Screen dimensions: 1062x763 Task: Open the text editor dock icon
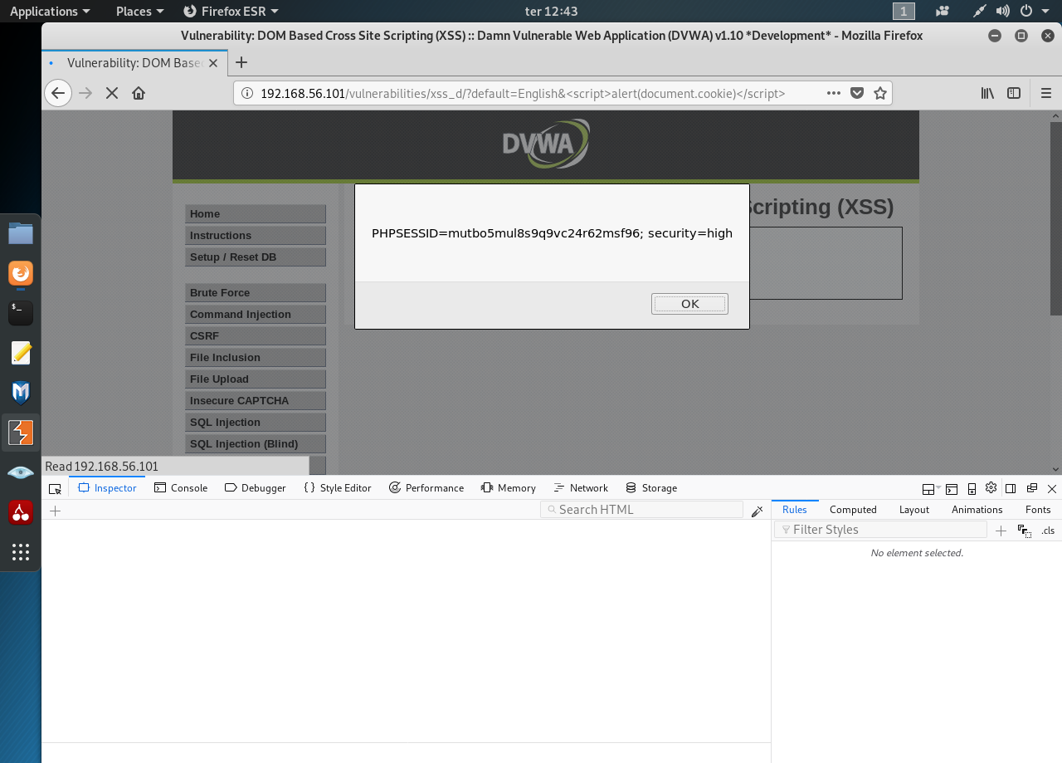coord(21,353)
